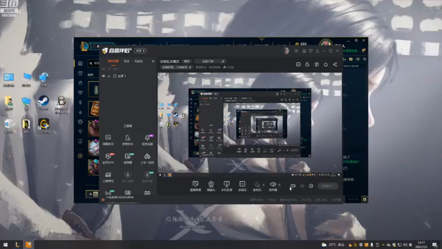
Task: Open taskbar notification center
Action: pyautogui.click(x=434, y=244)
